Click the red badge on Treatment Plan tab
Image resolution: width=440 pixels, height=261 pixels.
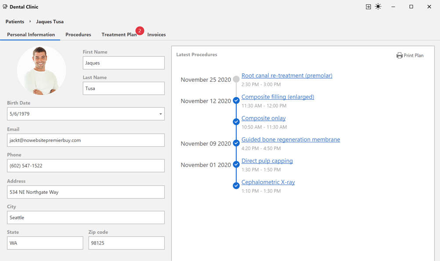140,31
